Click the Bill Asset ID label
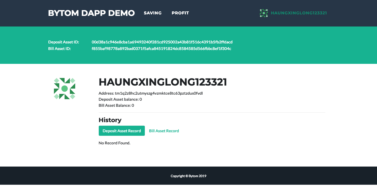The width and height of the screenshot is (377, 187). click(x=59, y=48)
